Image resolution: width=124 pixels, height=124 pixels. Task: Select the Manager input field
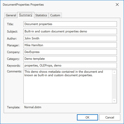click(70, 45)
